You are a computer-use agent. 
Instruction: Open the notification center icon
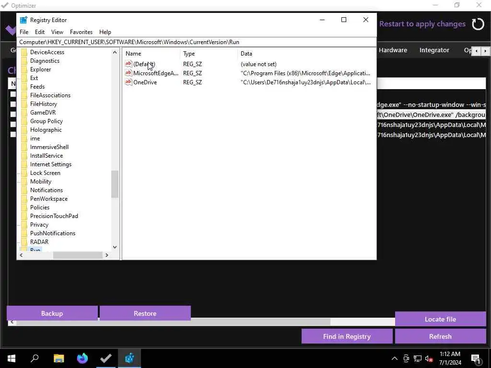476,358
